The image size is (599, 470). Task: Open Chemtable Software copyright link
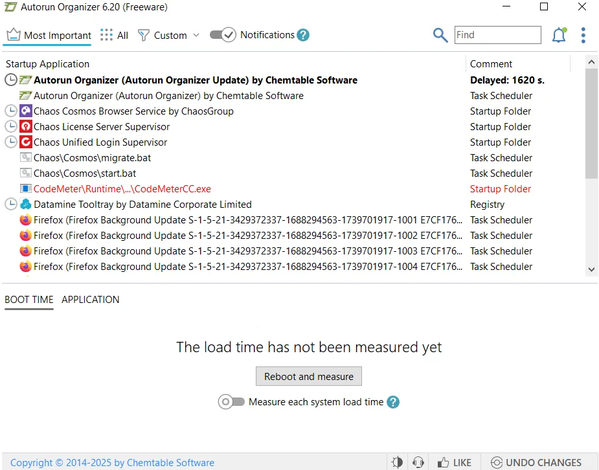point(112,463)
